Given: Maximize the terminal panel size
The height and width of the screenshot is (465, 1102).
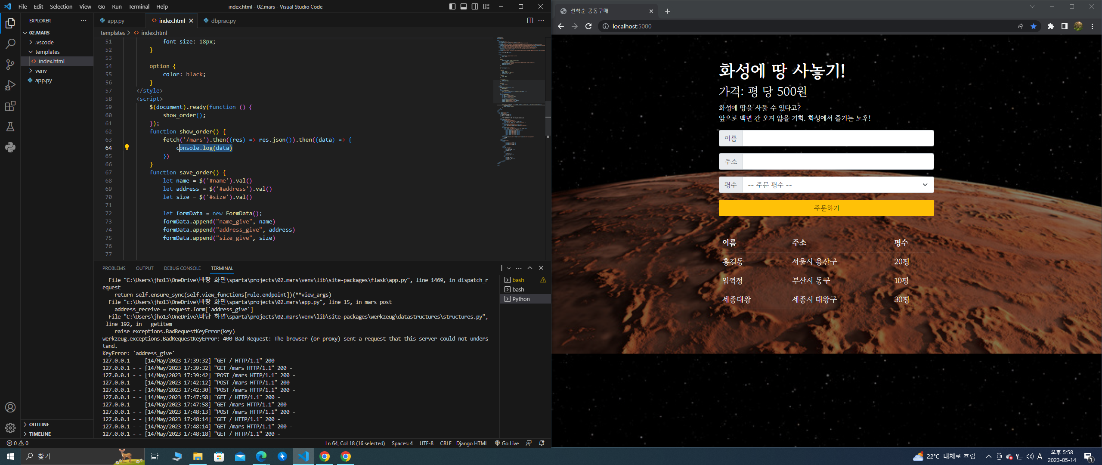Looking at the screenshot, I should pos(530,268).
